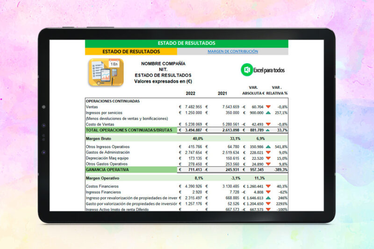Select the Ingresos Financieros label

pos(103,192)
